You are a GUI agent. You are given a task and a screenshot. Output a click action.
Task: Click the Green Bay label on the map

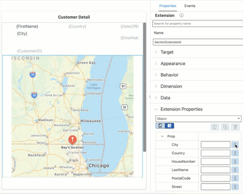86,62
